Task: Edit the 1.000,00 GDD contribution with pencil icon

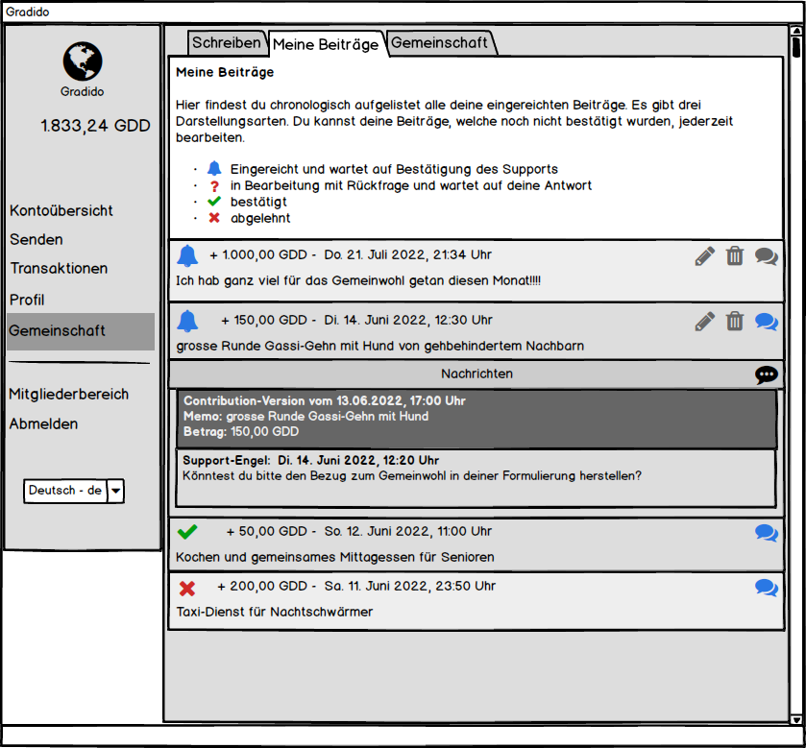Action: (705, 256)
